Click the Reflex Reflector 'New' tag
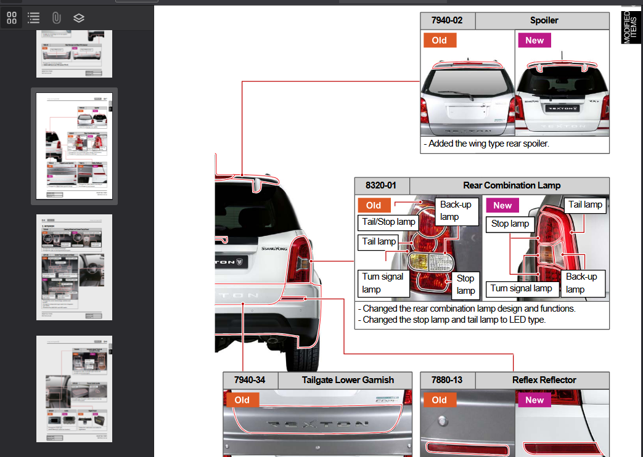 [x=534, y=400]
